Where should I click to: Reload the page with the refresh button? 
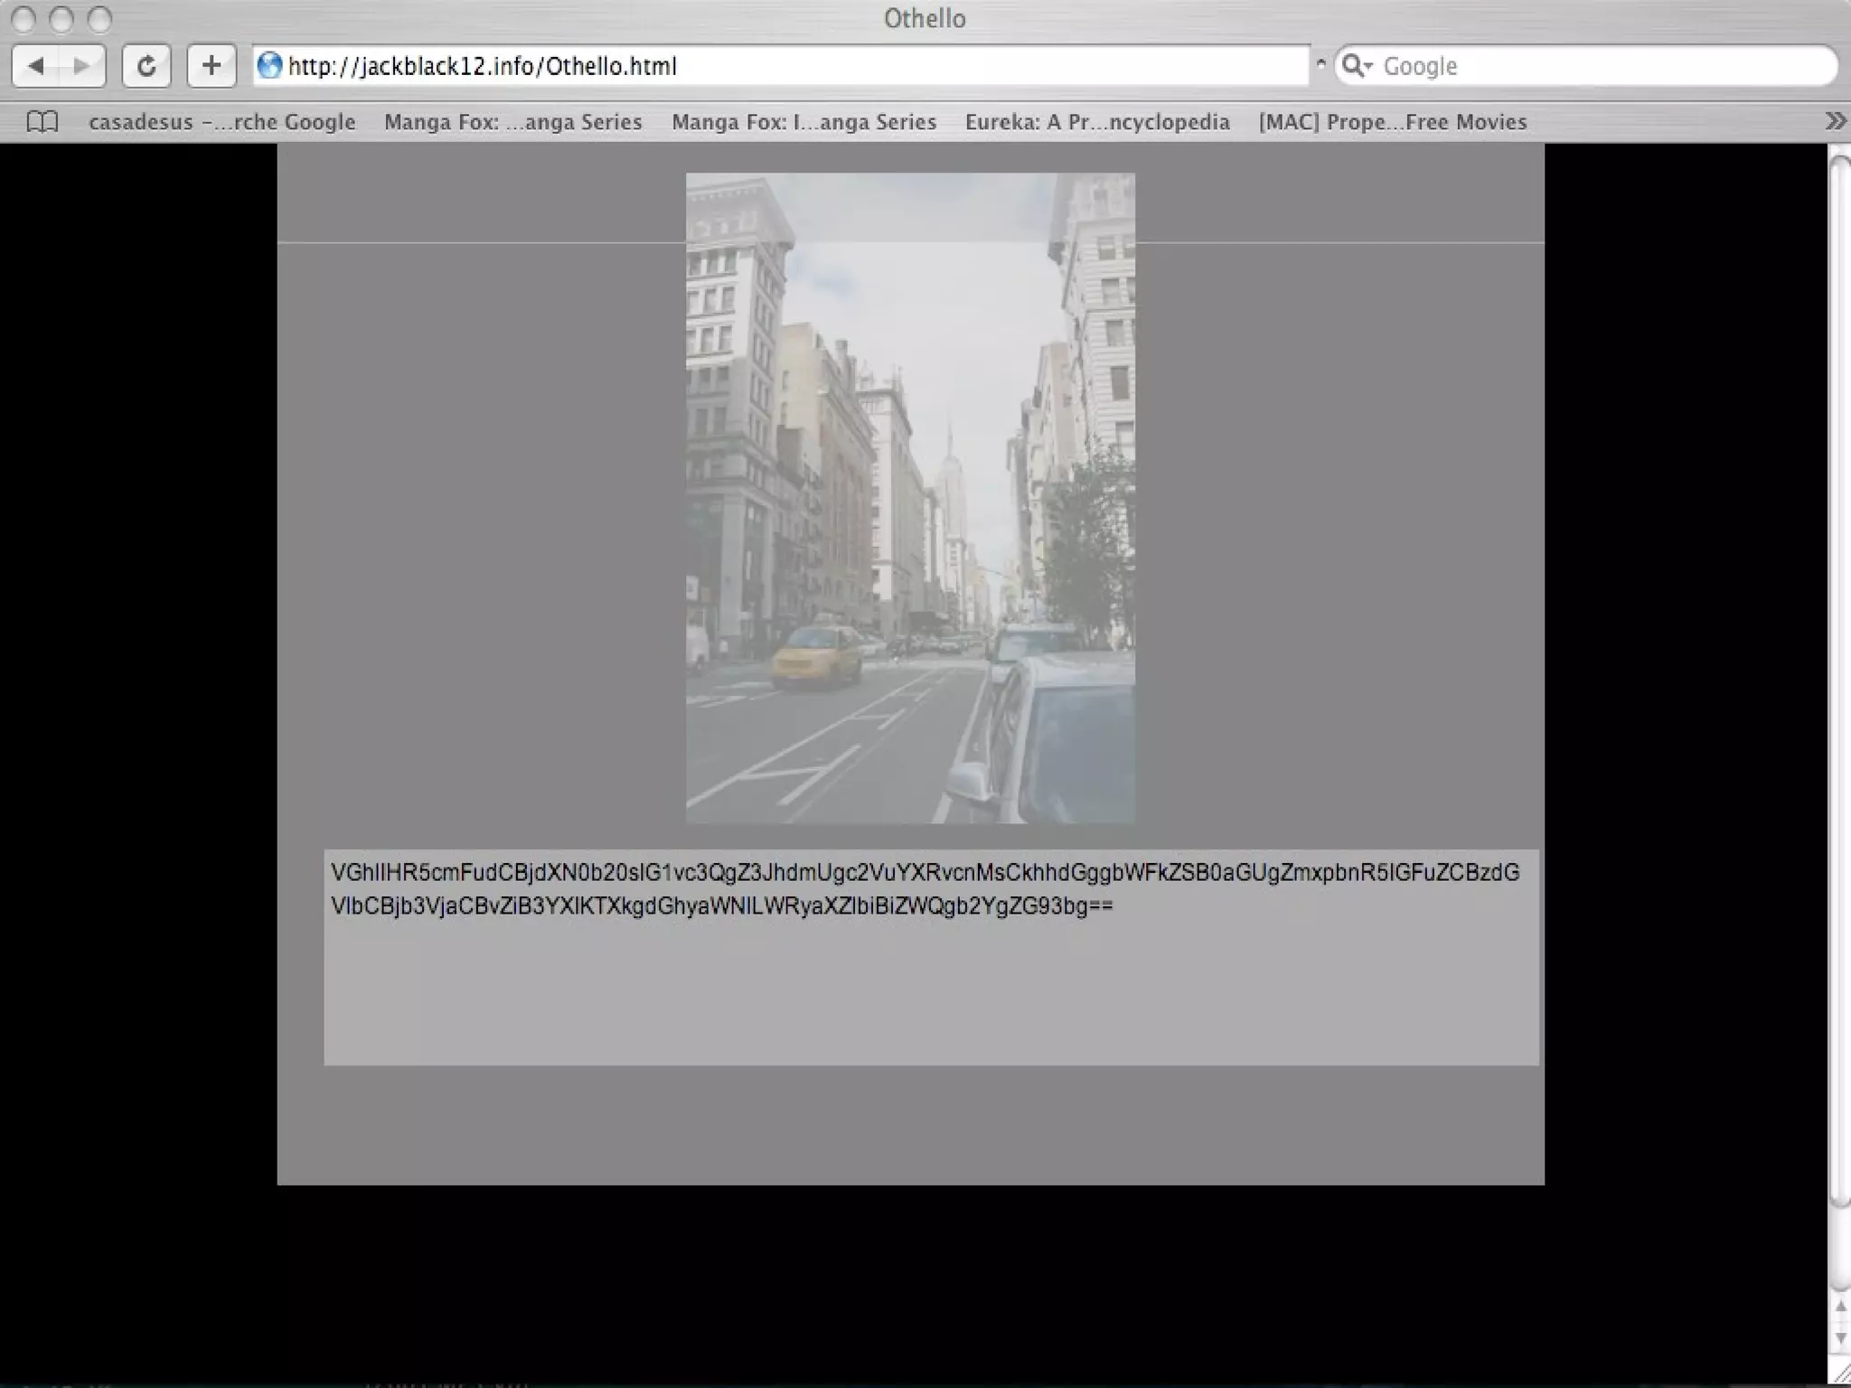[146, 66]
